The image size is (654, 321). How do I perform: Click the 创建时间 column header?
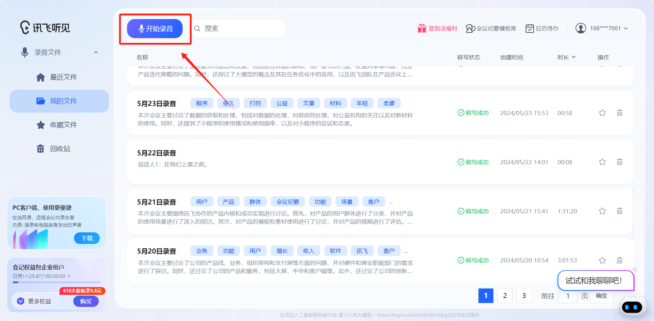tap(511, 57)
